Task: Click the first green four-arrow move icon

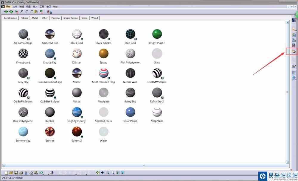Action: [x=6, y=12]
